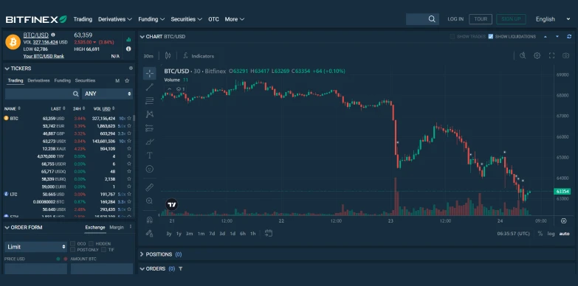This screenshot has width=578, height=286.
Task: Set chart range to 7d
Action: (x=212, y=234)
